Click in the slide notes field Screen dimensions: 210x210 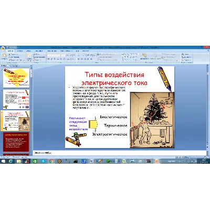(x=120, y=153)
